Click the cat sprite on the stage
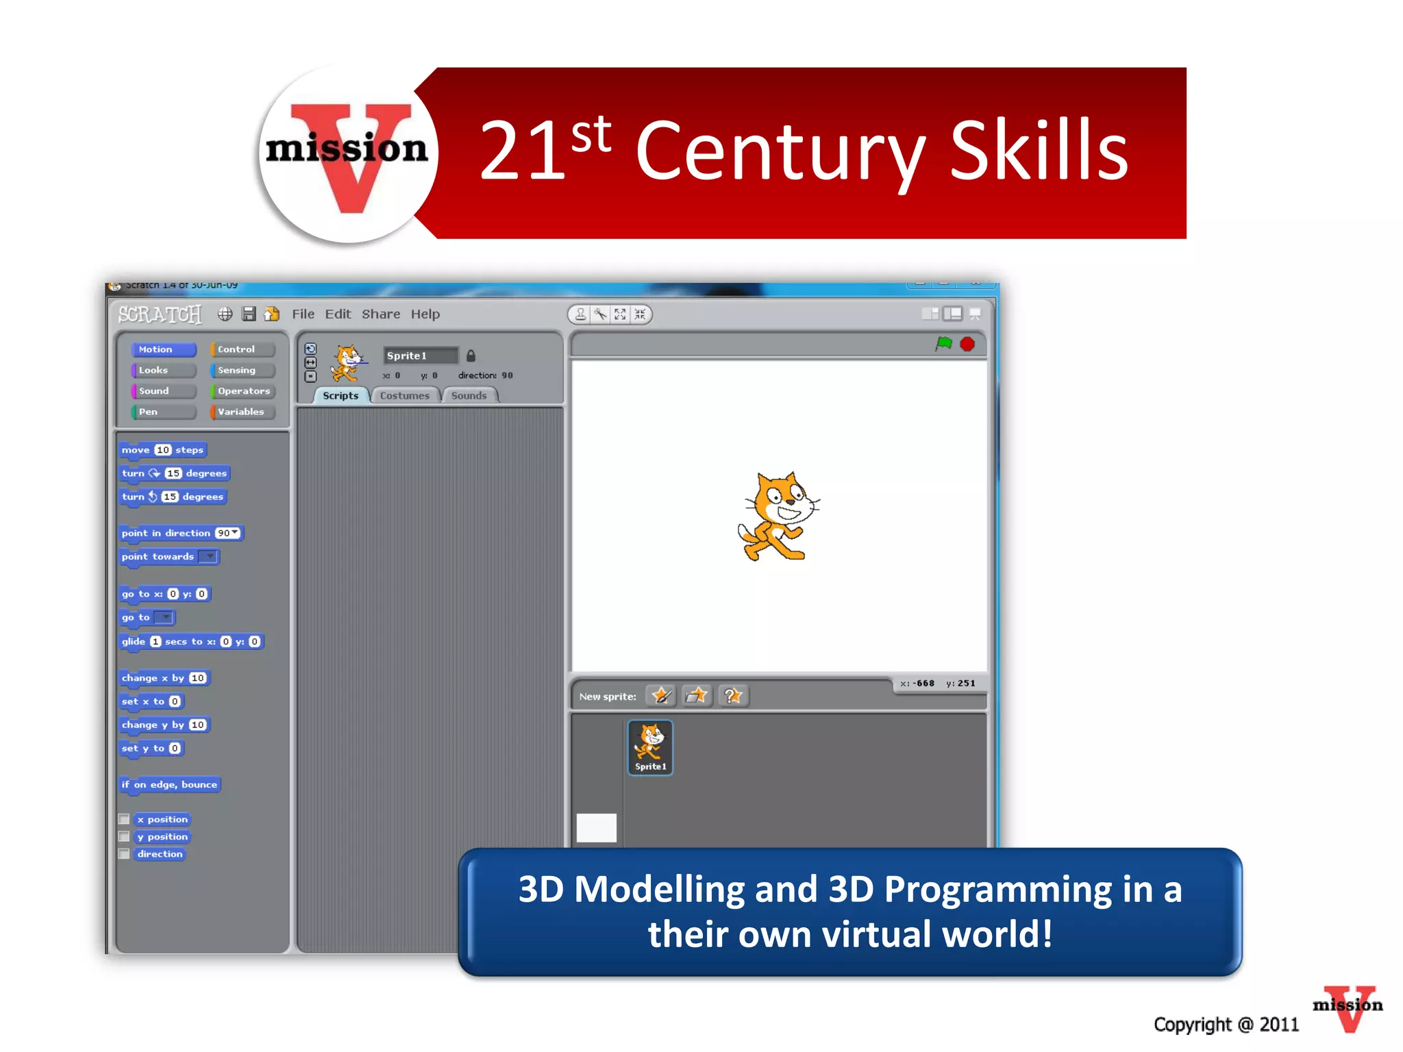This screenshot has height=1052, width=1403. 778,516
